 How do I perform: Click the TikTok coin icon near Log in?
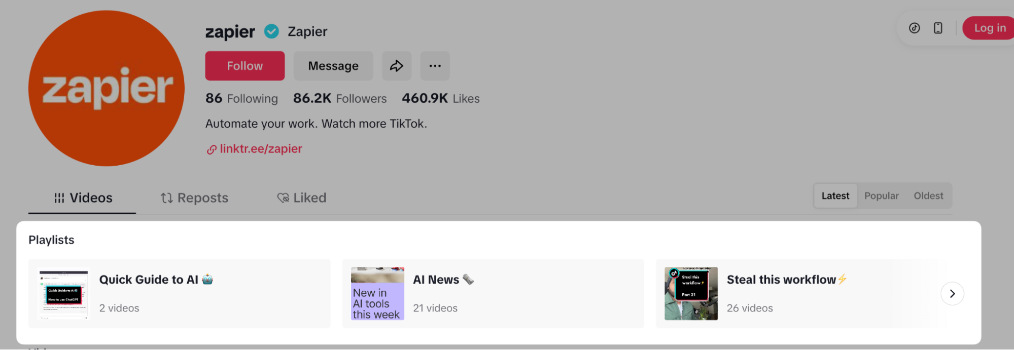[x=914, y=28]
